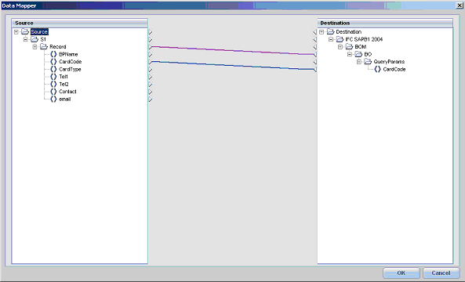Click the source connector arrow for Tel1 row

(151, 77)
